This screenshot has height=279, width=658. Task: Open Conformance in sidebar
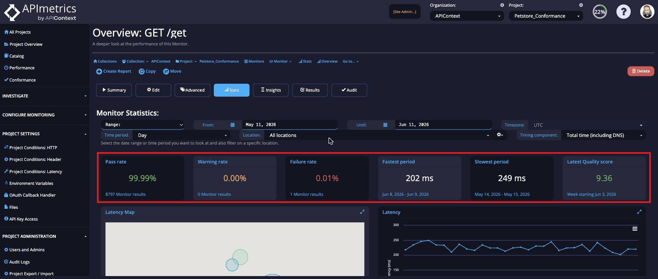(x=20, y=80)
